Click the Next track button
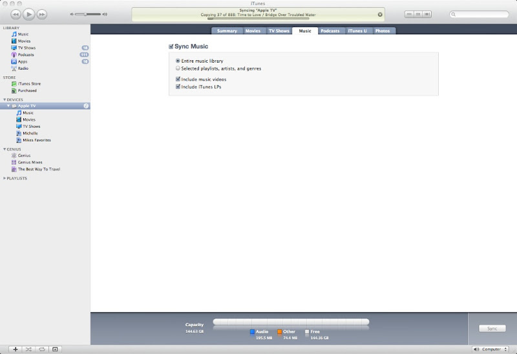517x354 pixels. (42, 14)
